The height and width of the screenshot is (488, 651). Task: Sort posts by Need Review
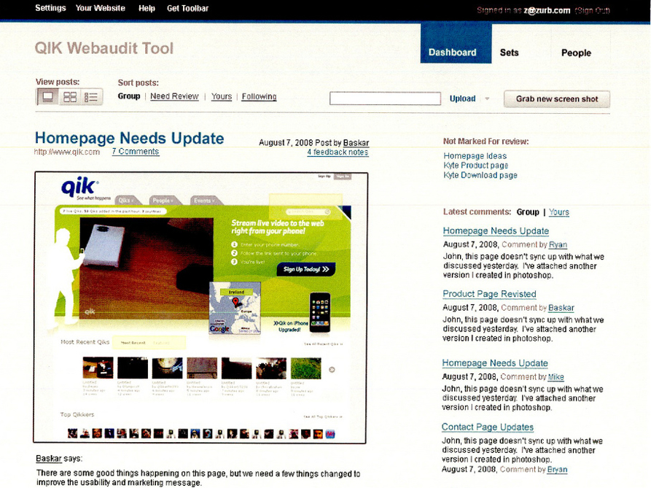tap(174, 96)
